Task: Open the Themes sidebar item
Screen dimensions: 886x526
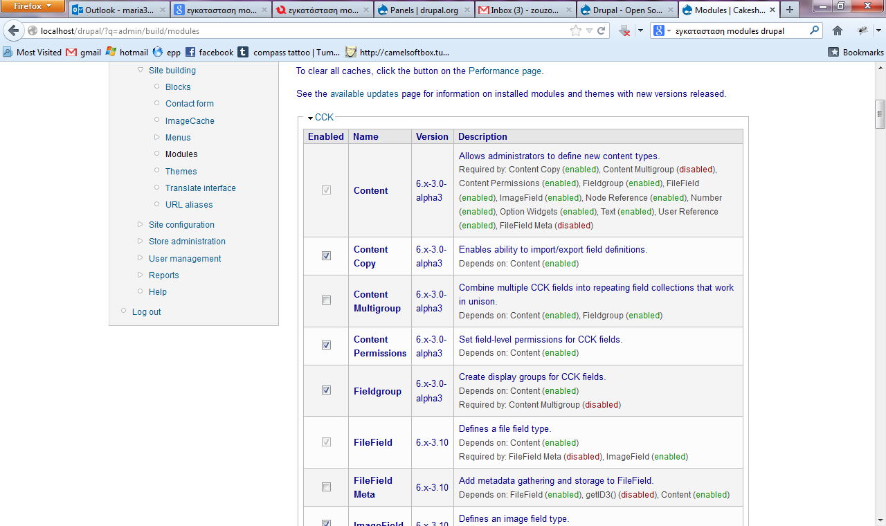Action: coord(181,171)
